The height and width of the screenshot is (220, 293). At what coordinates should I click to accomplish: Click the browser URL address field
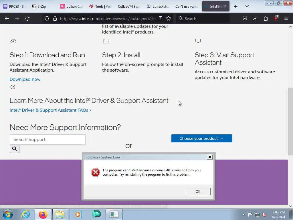click(108, 19)
